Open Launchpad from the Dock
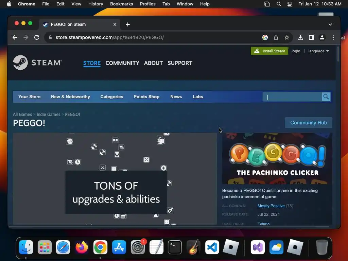Screen dimensions: 348x261 point(45,247)
